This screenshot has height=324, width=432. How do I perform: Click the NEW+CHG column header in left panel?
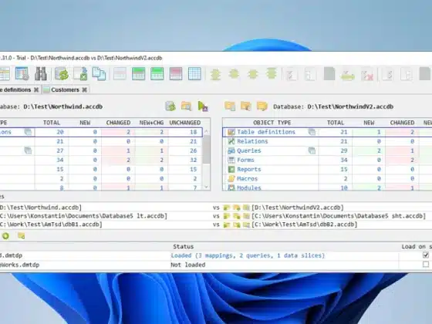tap(151, 123)
